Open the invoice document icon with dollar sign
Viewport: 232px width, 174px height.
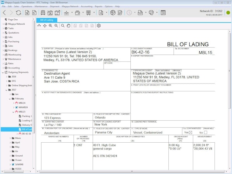tap(34, 13)
